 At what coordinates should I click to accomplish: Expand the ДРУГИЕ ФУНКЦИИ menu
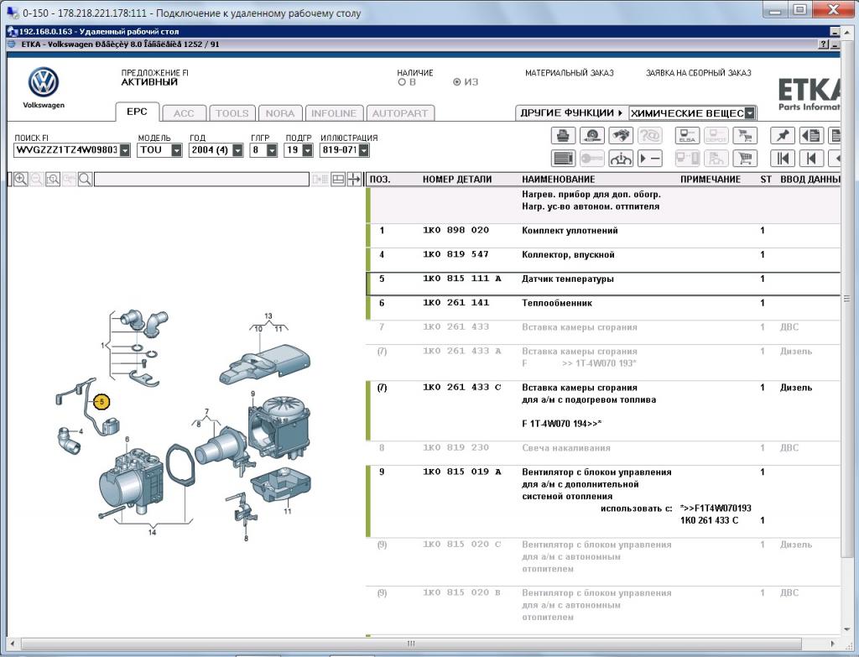pyautogui.click(x=571, y=113)
